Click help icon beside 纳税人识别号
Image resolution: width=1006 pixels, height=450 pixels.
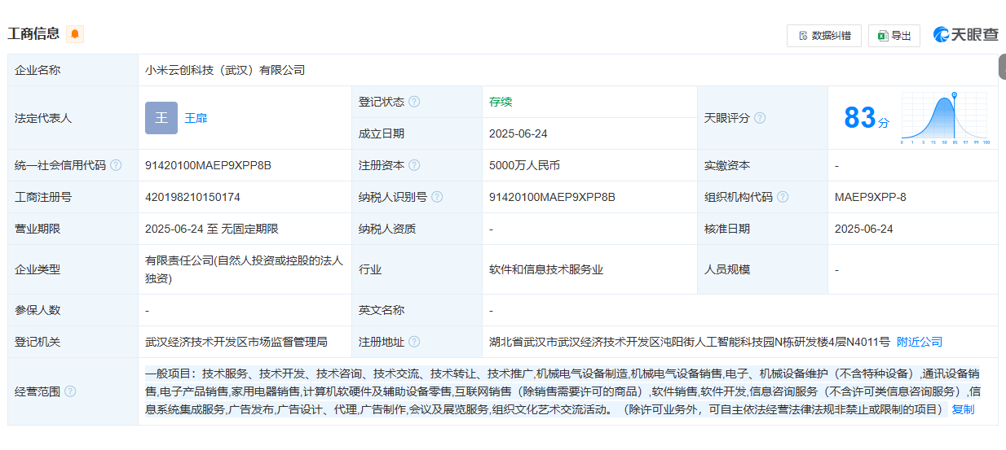[437, 197]
